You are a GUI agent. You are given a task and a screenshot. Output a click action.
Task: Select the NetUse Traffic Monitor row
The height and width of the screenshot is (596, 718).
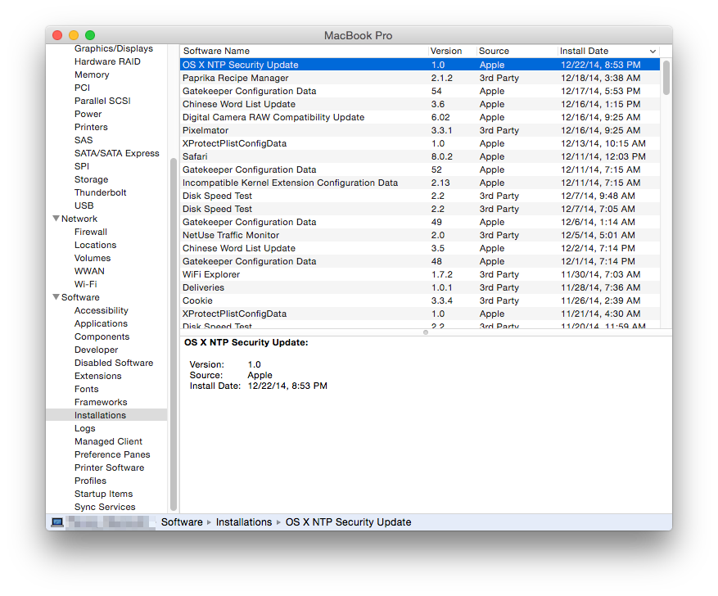point(420,235)
